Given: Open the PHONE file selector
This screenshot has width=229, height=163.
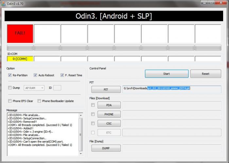Looking at the screenshot, I should (109, 114).
